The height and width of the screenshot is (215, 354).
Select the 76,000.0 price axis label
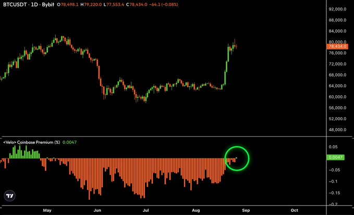[337, 53]
